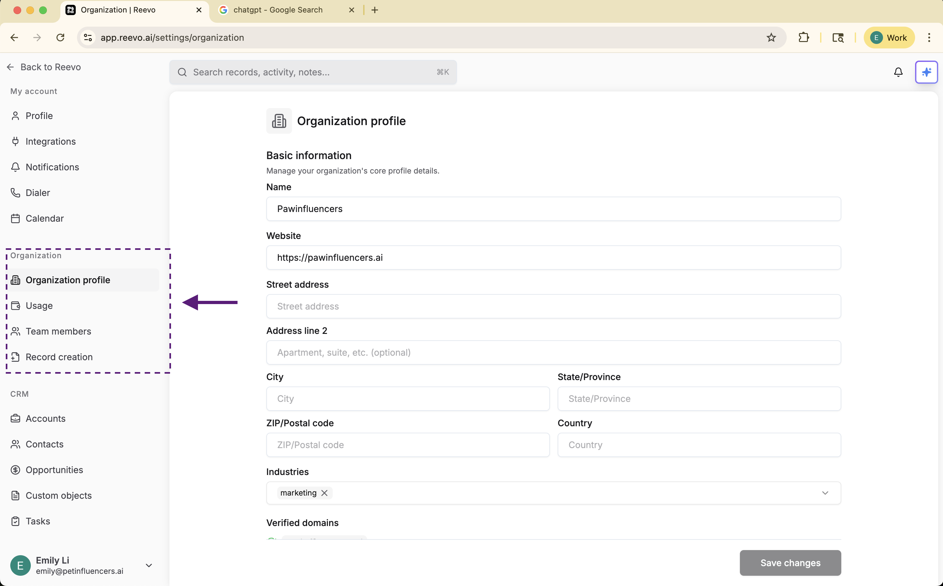The height and width of the screenshot is (586, 943).
Task: Remove the marketing industry tag
Action: (324, 493)
